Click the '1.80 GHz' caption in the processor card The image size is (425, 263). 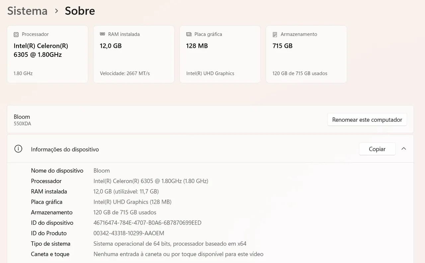coord(23,73)
